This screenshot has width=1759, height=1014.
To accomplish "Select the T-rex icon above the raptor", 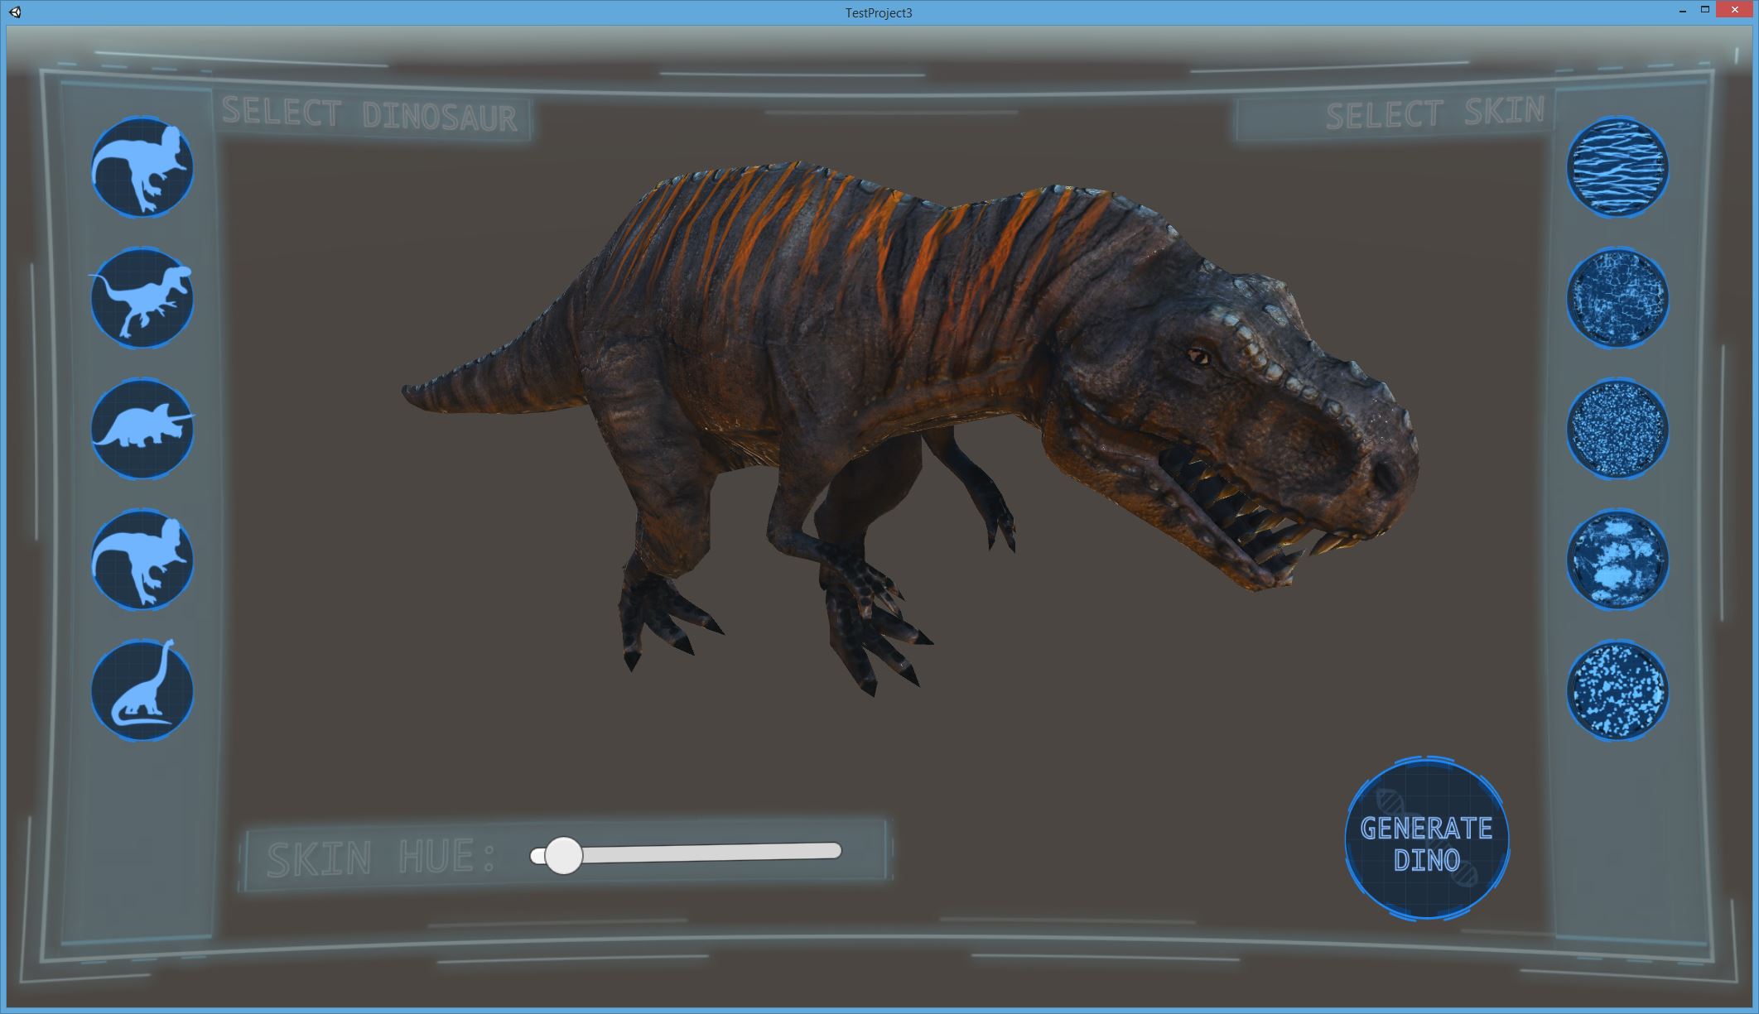I will click(142, 166).
